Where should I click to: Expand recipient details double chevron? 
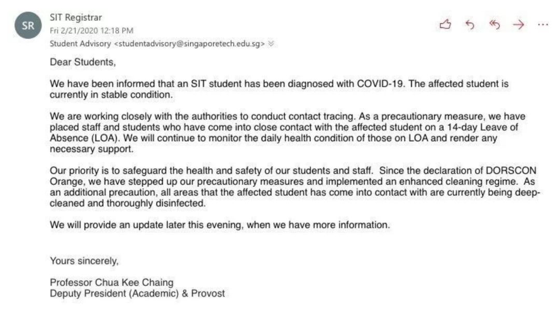tap(271, 44)
